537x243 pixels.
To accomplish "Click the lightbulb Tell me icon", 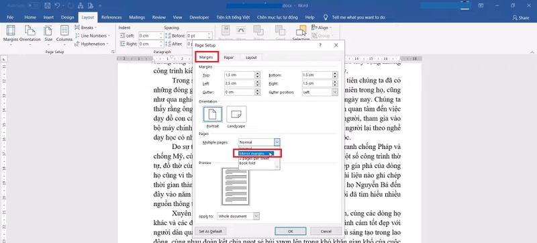I will 326,17.
